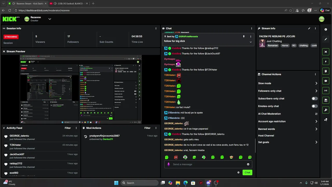Screen dimensions: 332x187
Task: Toggle the lightning bolt widget icon in sidebar
Action: tap(326, 62)
